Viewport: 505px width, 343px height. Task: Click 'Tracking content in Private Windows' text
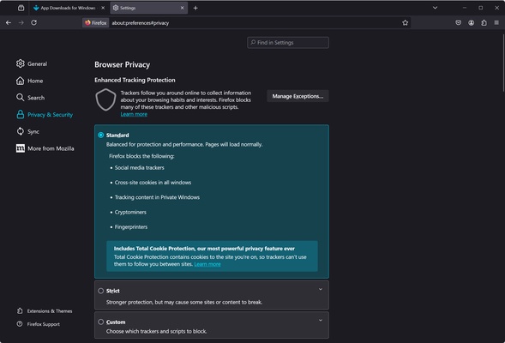click(157, 197)
